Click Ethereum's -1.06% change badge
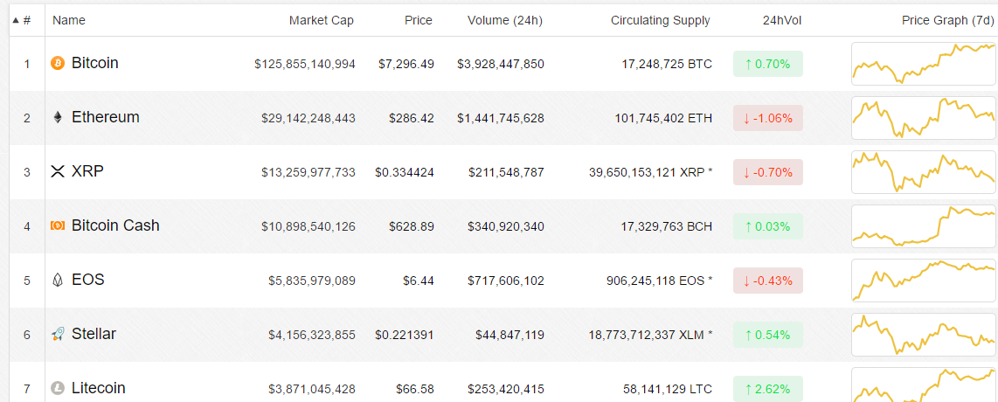 (x=767, y=118)
